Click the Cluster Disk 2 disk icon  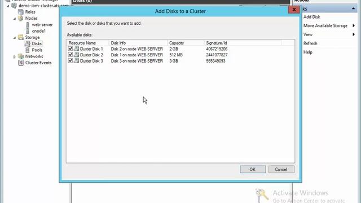pos(77,55)
